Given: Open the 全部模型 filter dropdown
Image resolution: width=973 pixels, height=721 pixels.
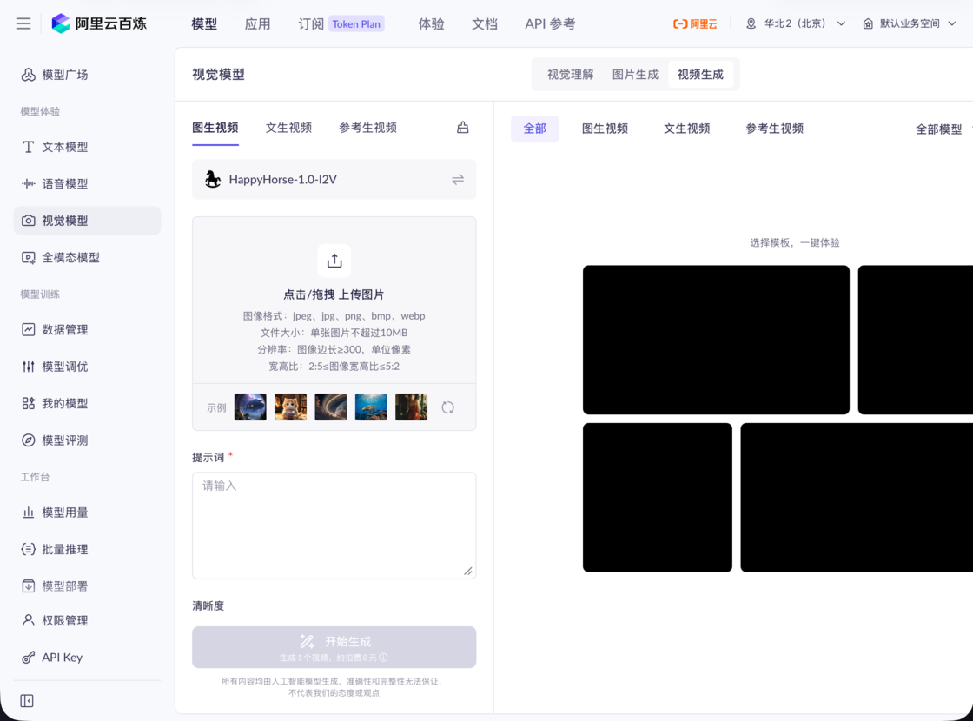Looking at the screenshot, I should [939, 129].
